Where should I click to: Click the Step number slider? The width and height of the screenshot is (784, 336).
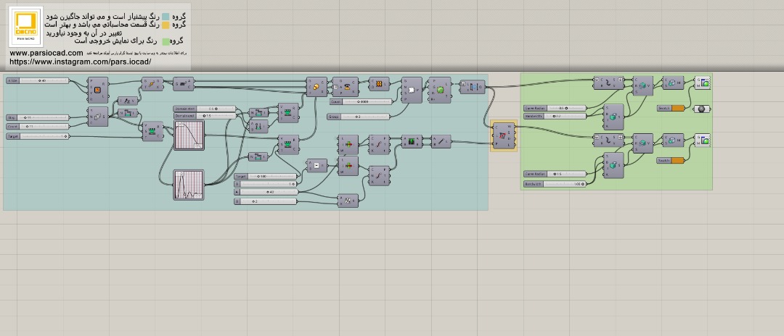click(x=38, y=117)
